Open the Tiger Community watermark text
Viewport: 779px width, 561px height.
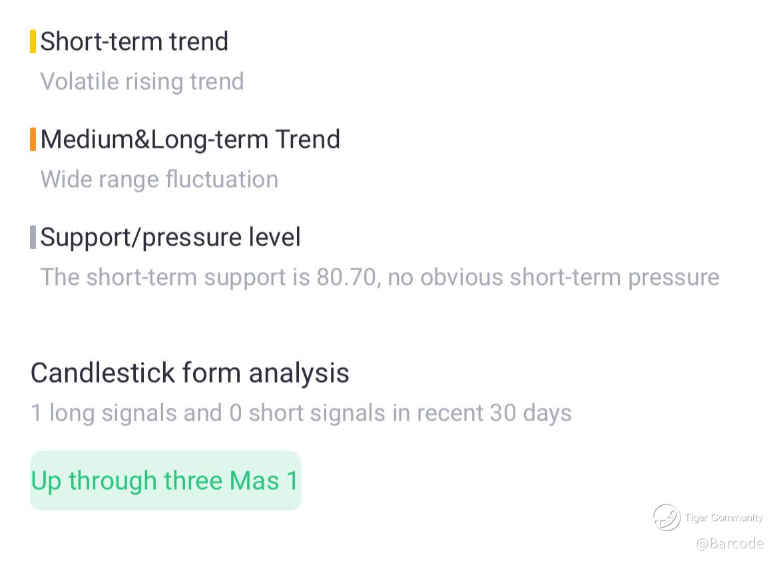(x=723, y=518)
